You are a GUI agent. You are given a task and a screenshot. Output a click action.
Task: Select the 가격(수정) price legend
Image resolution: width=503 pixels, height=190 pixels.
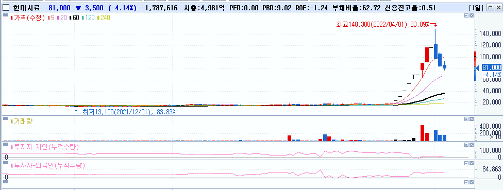click(28, 18)
